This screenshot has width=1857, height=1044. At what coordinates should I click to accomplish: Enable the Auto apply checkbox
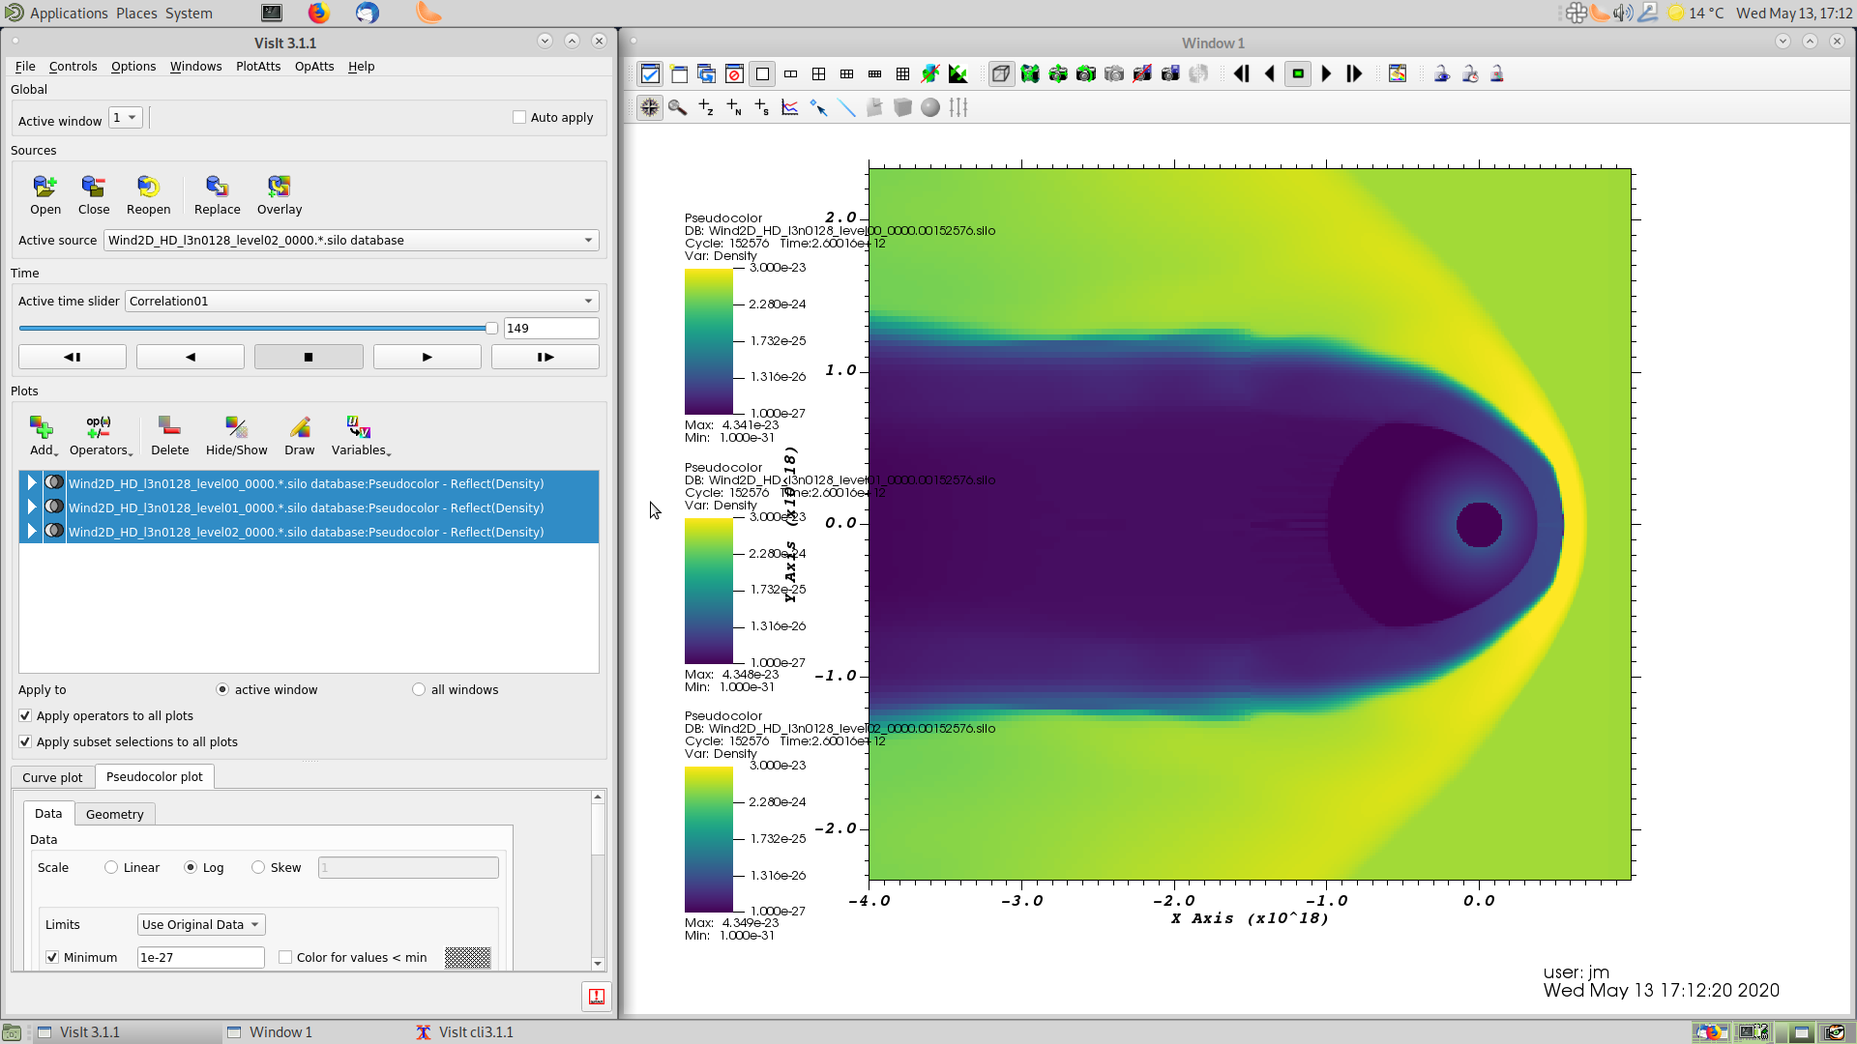[519, 117]
